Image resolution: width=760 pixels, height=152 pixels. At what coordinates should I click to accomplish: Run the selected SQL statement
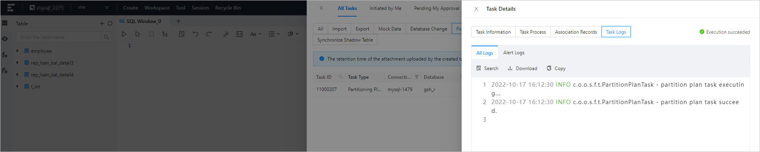click(137, 34)
